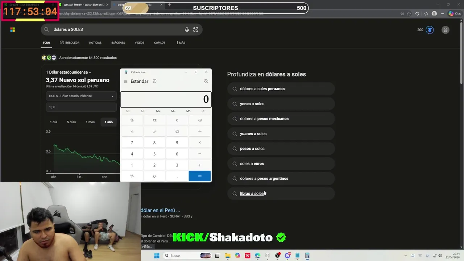
Task: Select the VÍDEOS search tab
Action: pyautogui.click(x=140, y=43)
